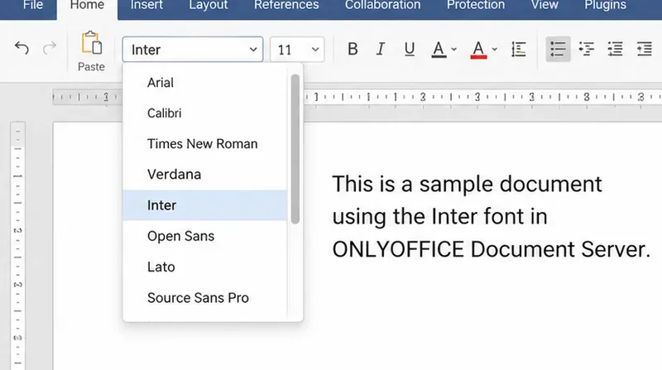Viewport: 662px width, 370px height.
Task: Toggle the highlighted bullet list button
Action: pos(558,49)
